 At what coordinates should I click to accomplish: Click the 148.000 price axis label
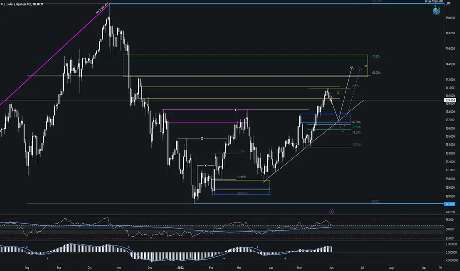(450, 34)
